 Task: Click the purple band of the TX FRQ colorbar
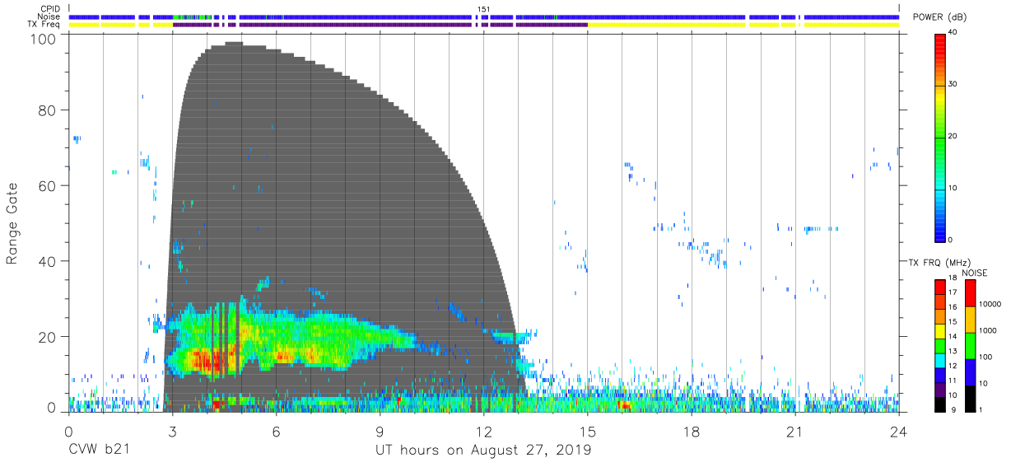(x=941, y=389)
